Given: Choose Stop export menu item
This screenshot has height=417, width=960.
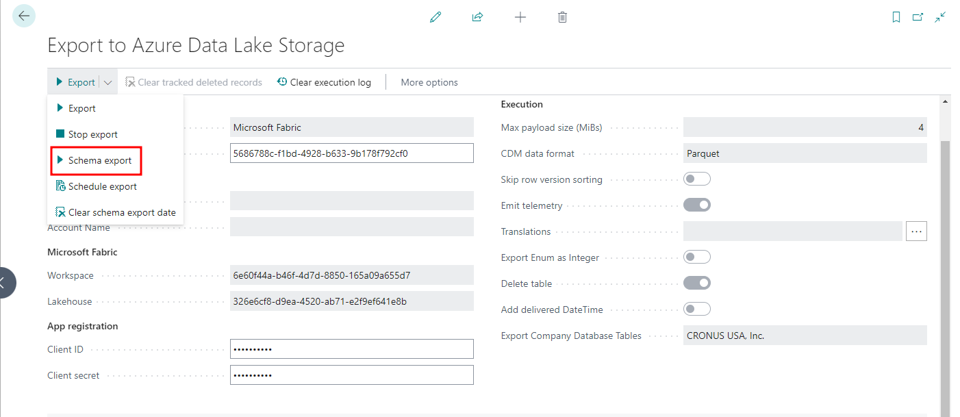Looking at the screenshot, I should (115, 134).
